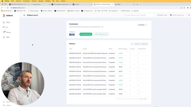191x107 pixels.
Task: Go to history page 9
Action: tap(136, 99)
